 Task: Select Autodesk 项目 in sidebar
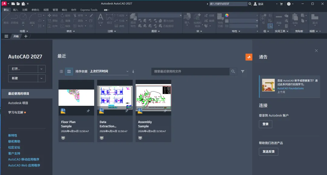click(18, 103)
